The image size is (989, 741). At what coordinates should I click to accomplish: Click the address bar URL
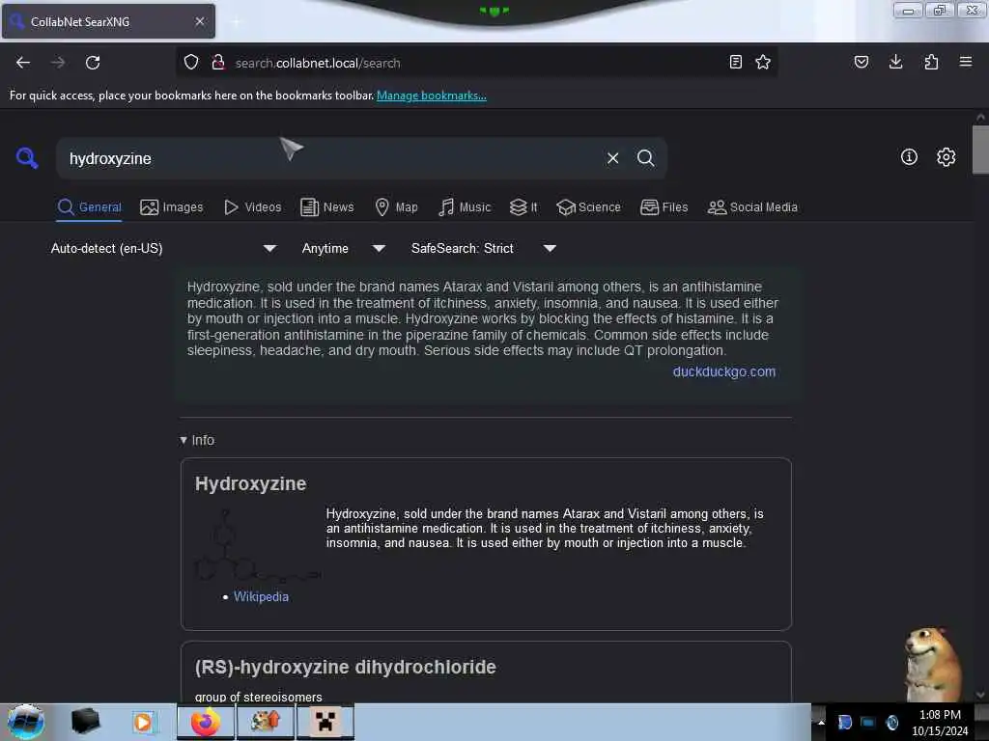click(318, 63)
